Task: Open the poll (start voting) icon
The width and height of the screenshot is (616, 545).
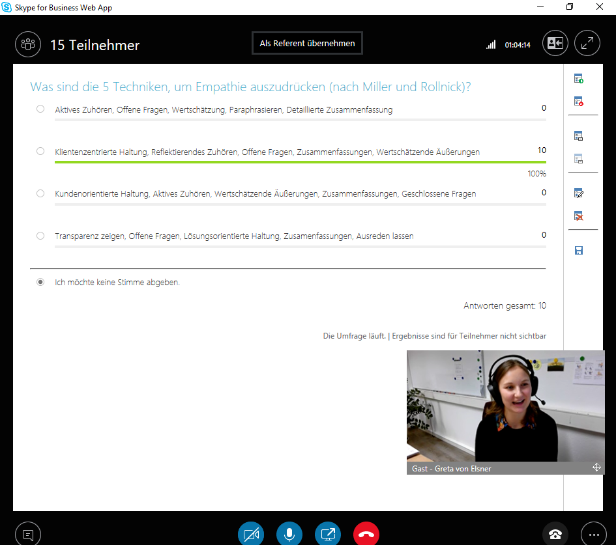Action: (x=578, y=79)
